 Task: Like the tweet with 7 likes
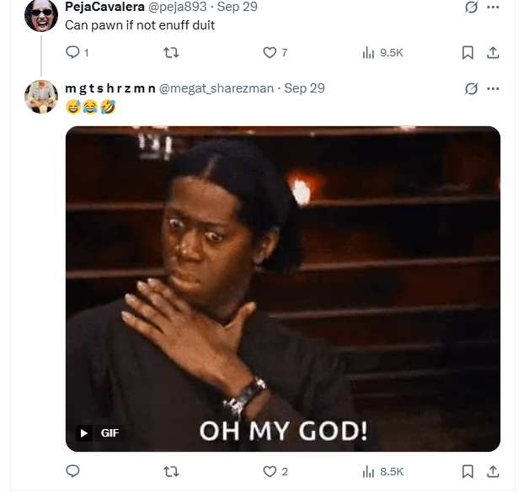click(275, 52)
